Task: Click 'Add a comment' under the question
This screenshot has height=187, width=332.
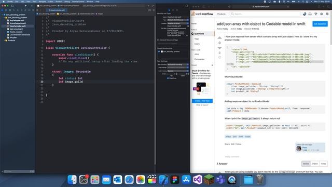Action: 232,157
